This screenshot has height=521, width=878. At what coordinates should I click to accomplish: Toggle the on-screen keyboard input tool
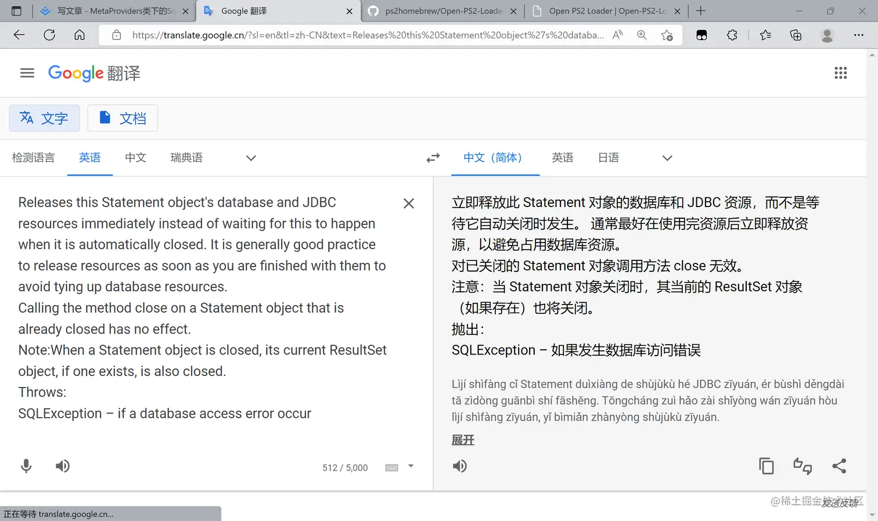(392, 468)
